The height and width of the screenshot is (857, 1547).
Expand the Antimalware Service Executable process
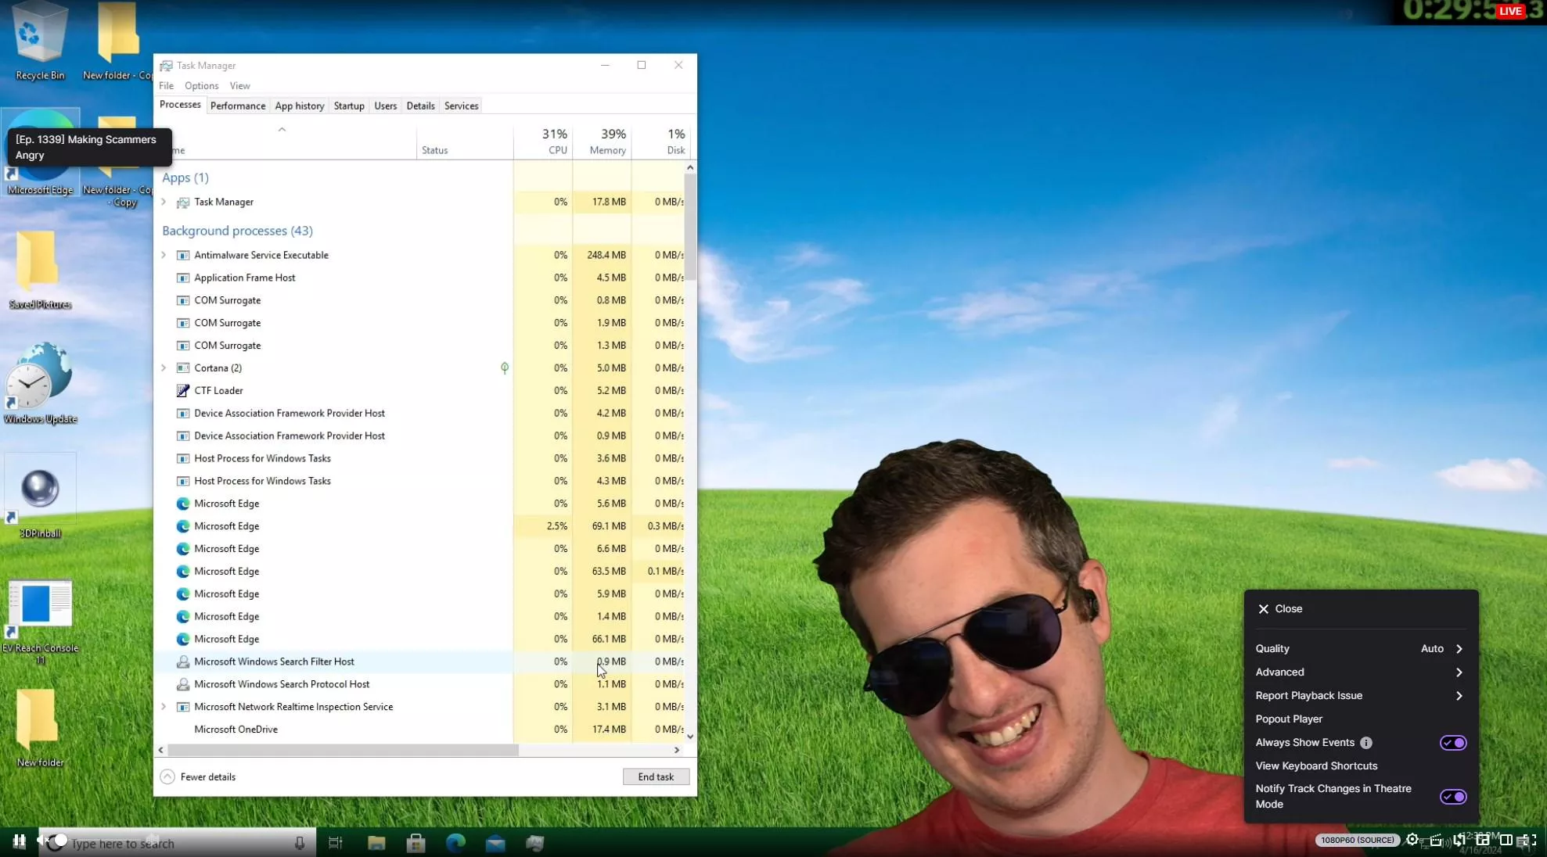(164, 255)
